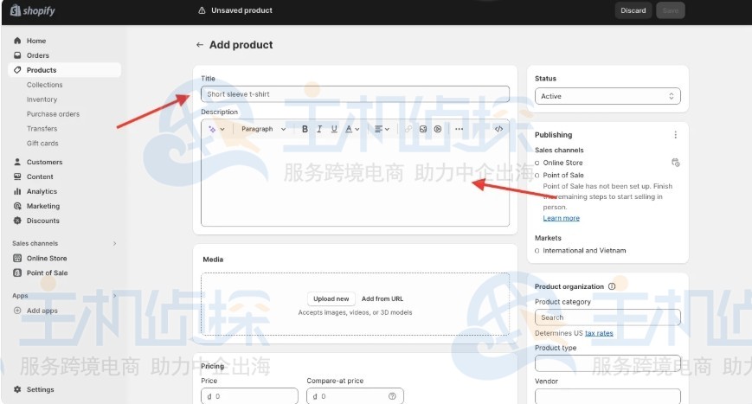Viewport: 752px width, 404px height.
Task: Click the Vendor field
Action: 607,396
